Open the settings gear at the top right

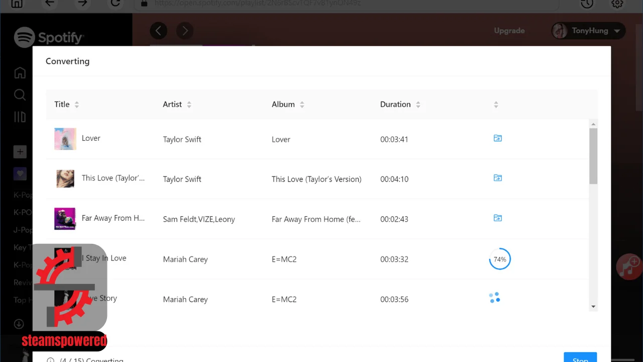click(617, 4)
